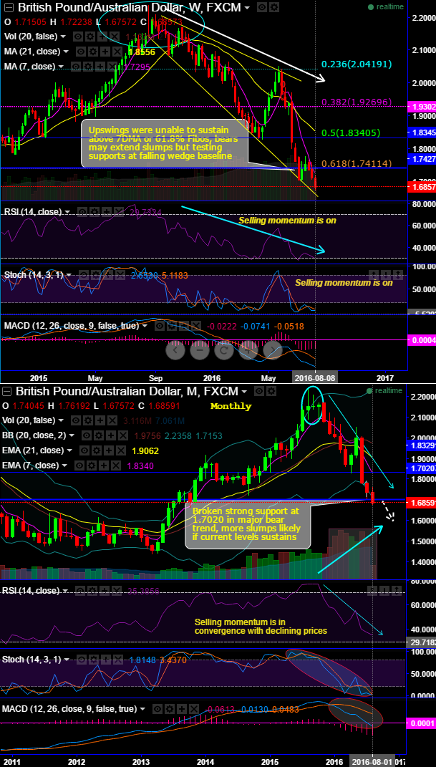Toggle visibility of BB (20, close, 2)
This screenshot has width=436, height=767.
pos(87,435)
